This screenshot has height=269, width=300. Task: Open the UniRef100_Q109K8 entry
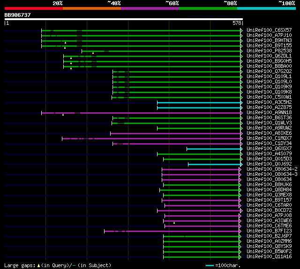[269, 92]
